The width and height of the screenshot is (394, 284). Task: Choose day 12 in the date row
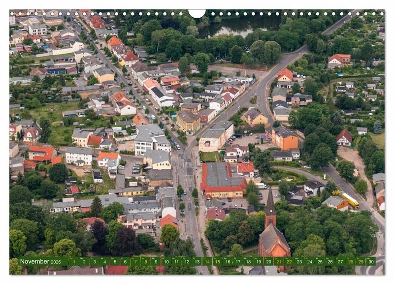[x=187, y=261]
